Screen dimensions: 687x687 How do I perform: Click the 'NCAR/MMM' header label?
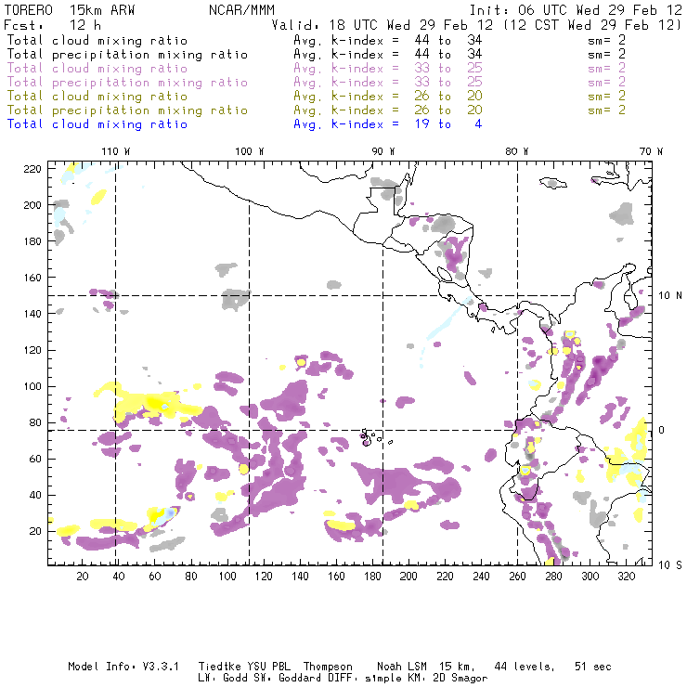[x=241, y=10]
